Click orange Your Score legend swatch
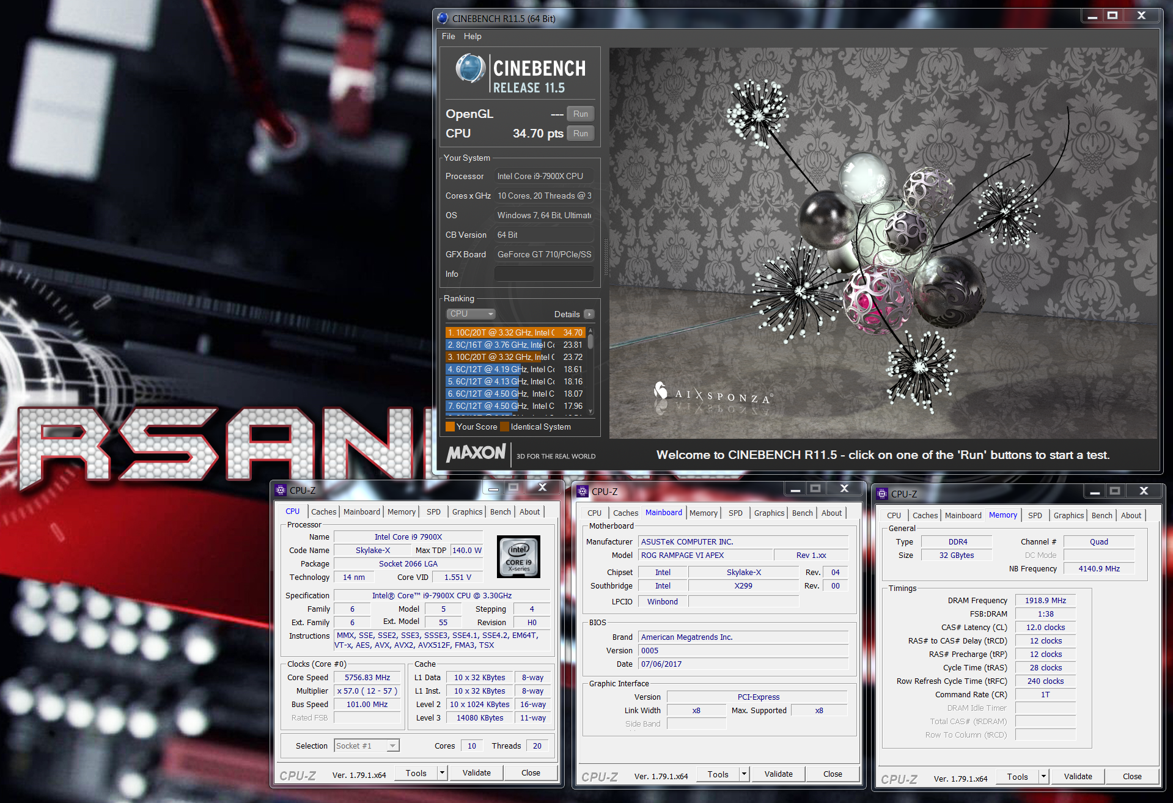The width and height of the screenshot is (1173, 803). point(450,427)
